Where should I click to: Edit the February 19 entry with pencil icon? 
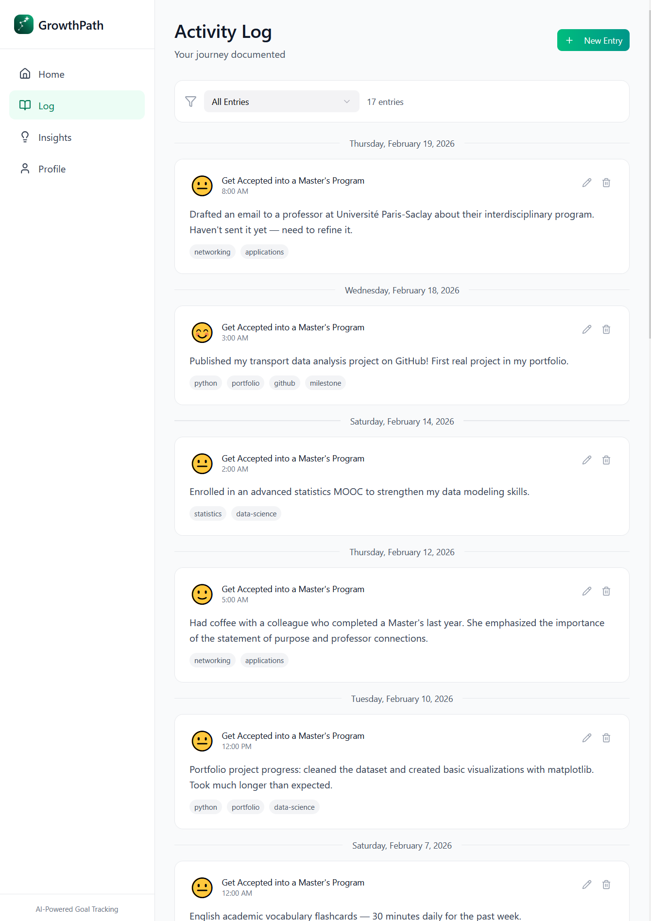coord(587,183)
